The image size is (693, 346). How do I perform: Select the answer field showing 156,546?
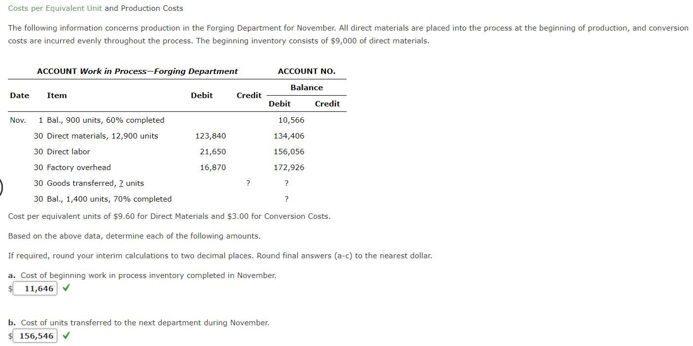pos(35,335)
